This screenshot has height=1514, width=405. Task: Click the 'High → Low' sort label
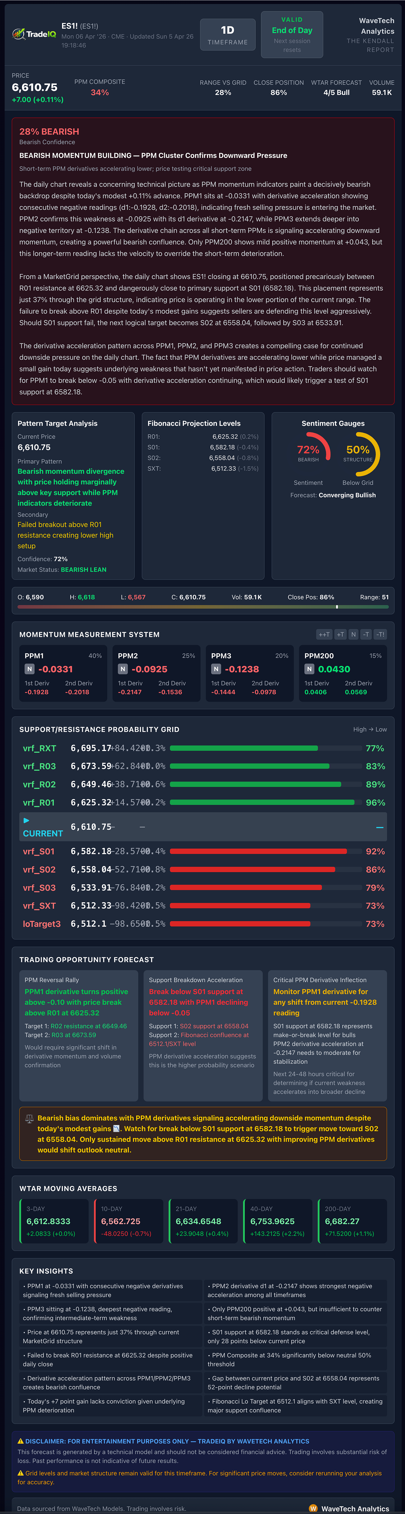click(x=370, y=729)
